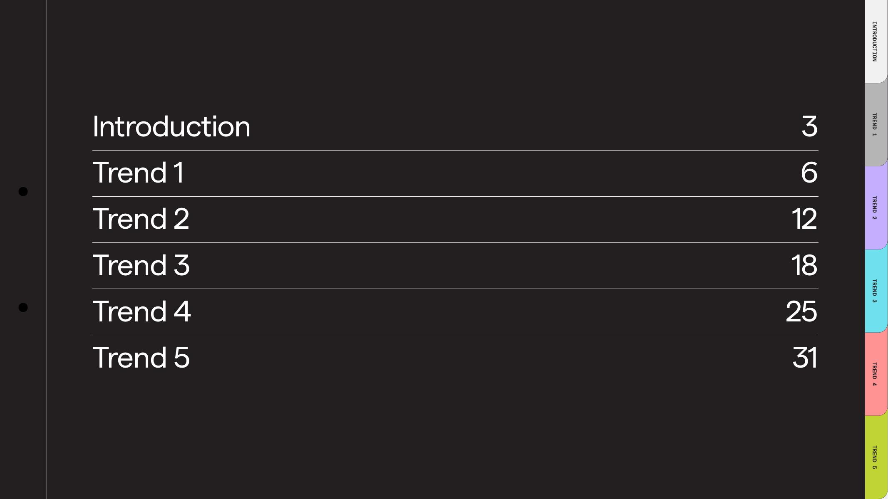Select the purple Trend 2 side tab

point(876,208)
